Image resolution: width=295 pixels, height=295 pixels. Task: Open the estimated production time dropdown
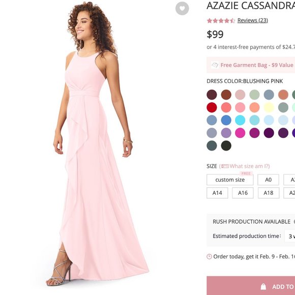coord(290,236)
